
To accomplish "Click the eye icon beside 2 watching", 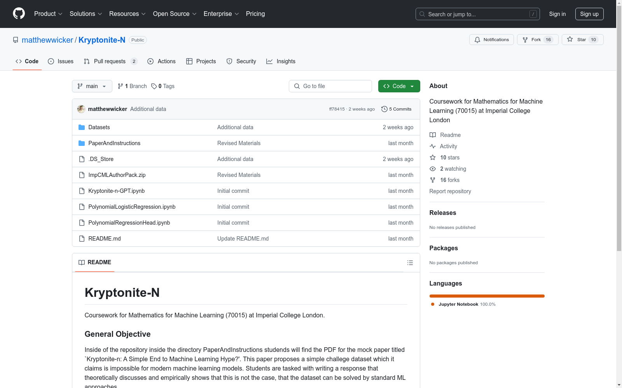I will [433, 169].
